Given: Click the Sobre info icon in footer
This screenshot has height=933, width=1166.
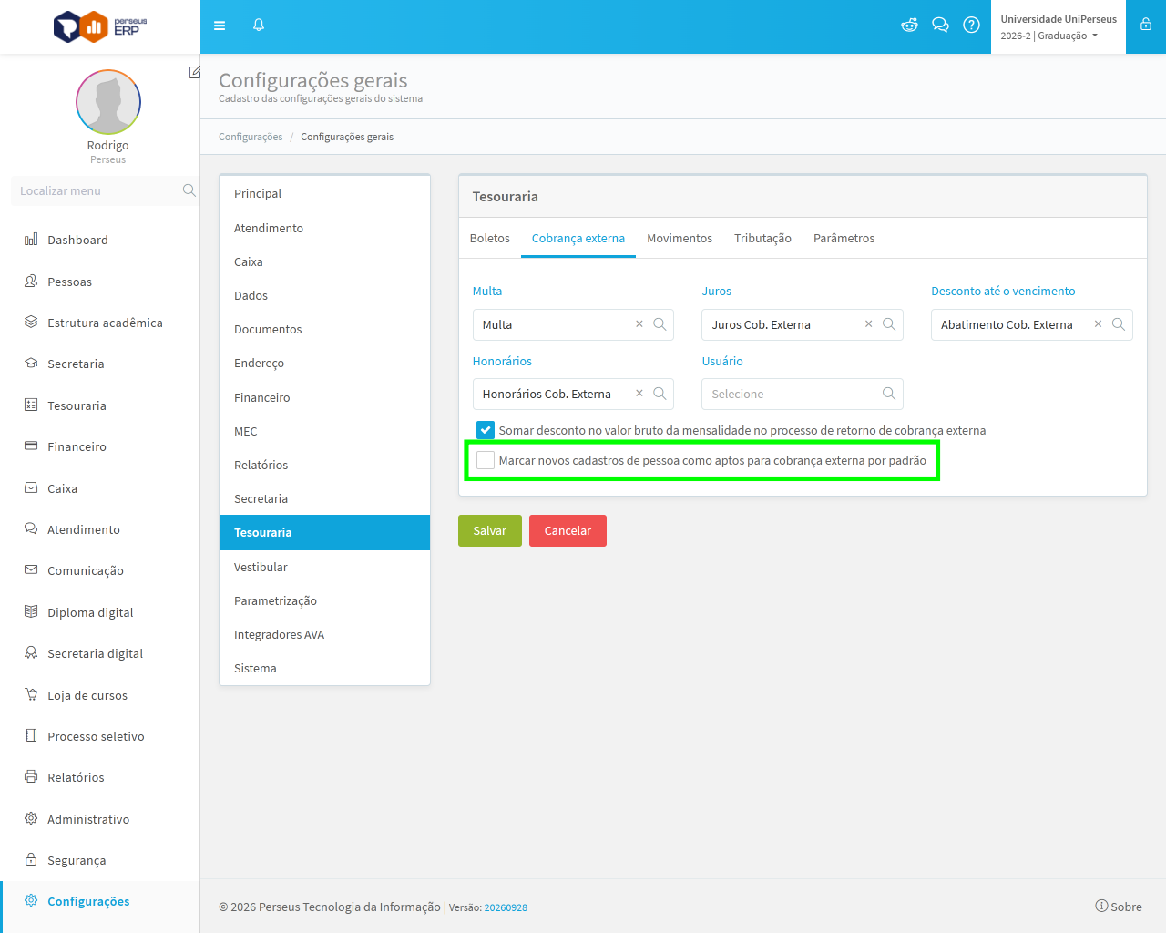Looking at the screenshot, I should tap(1101, 906).
